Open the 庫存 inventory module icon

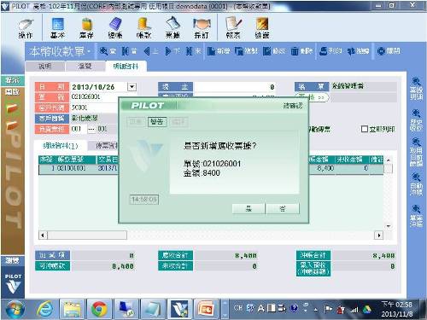coord(86,28)
